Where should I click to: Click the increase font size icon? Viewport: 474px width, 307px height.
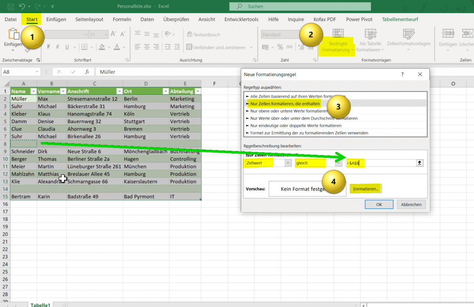[x=113, y=33]
